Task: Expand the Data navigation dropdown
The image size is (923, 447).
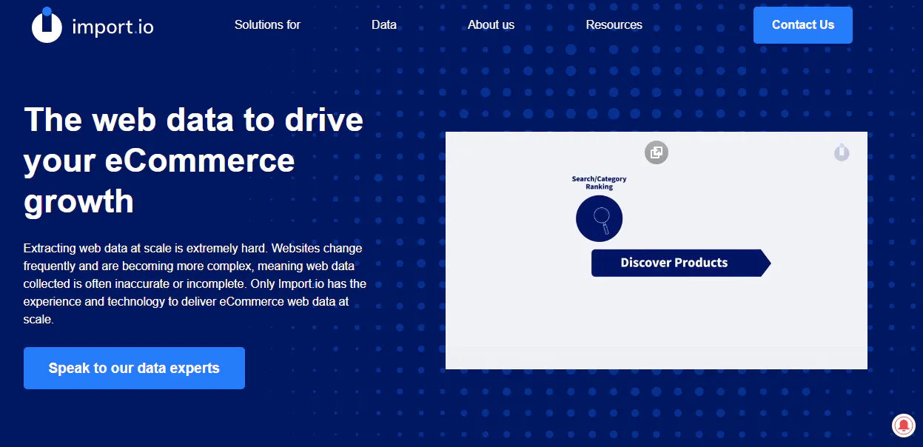Action: tap(384, 24)
